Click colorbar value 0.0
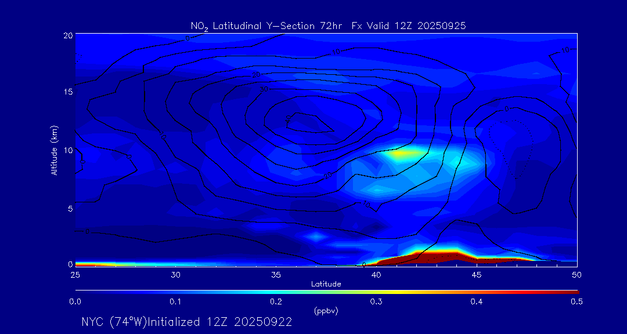The width and height of the screenshot is (627, 334). [x=75, y=302]
